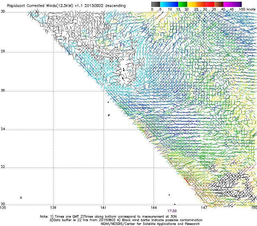
Task: Click the '>50 knots' legend label
Action: tap(247, 9)
